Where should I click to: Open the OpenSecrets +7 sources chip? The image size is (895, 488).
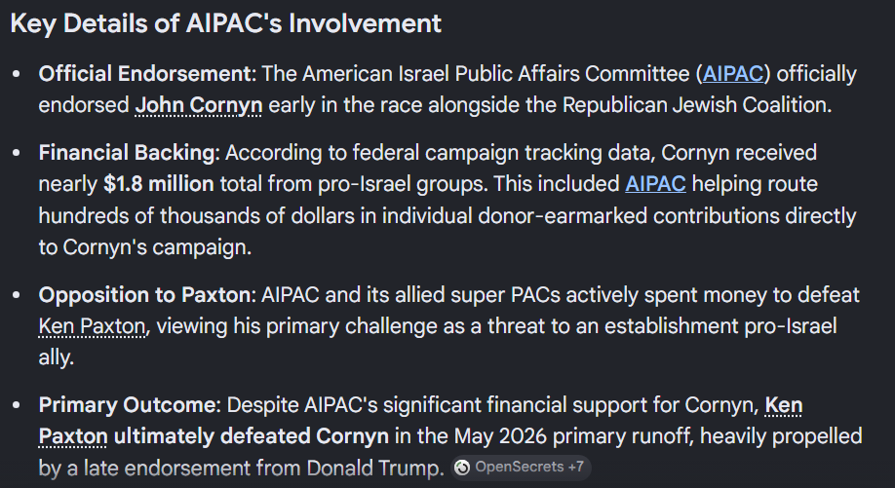[521, 468]
